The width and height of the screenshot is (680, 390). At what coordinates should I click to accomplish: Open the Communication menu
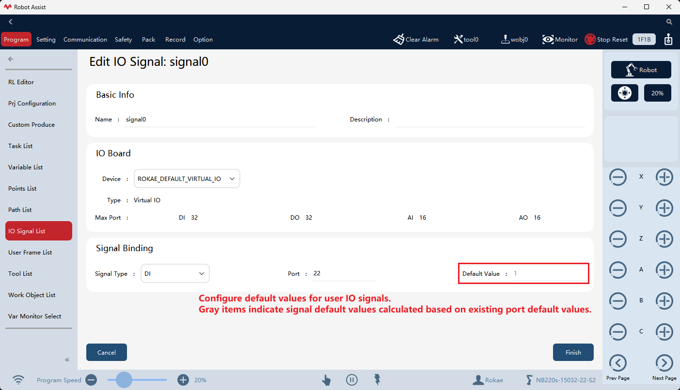tap(85, 40)
